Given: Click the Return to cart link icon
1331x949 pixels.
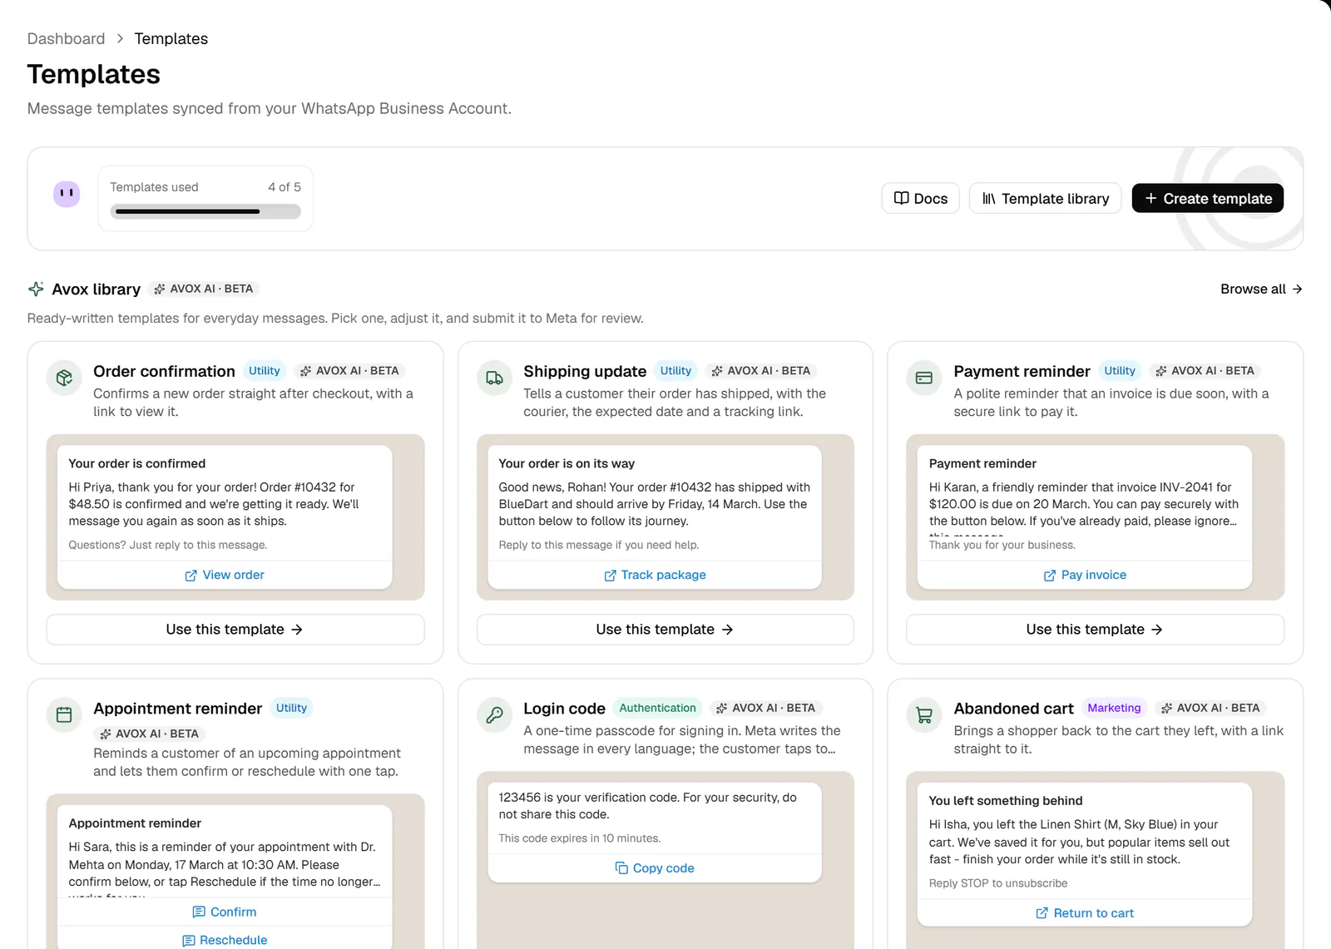Looking at the screenshot, I should [1042, 913].
